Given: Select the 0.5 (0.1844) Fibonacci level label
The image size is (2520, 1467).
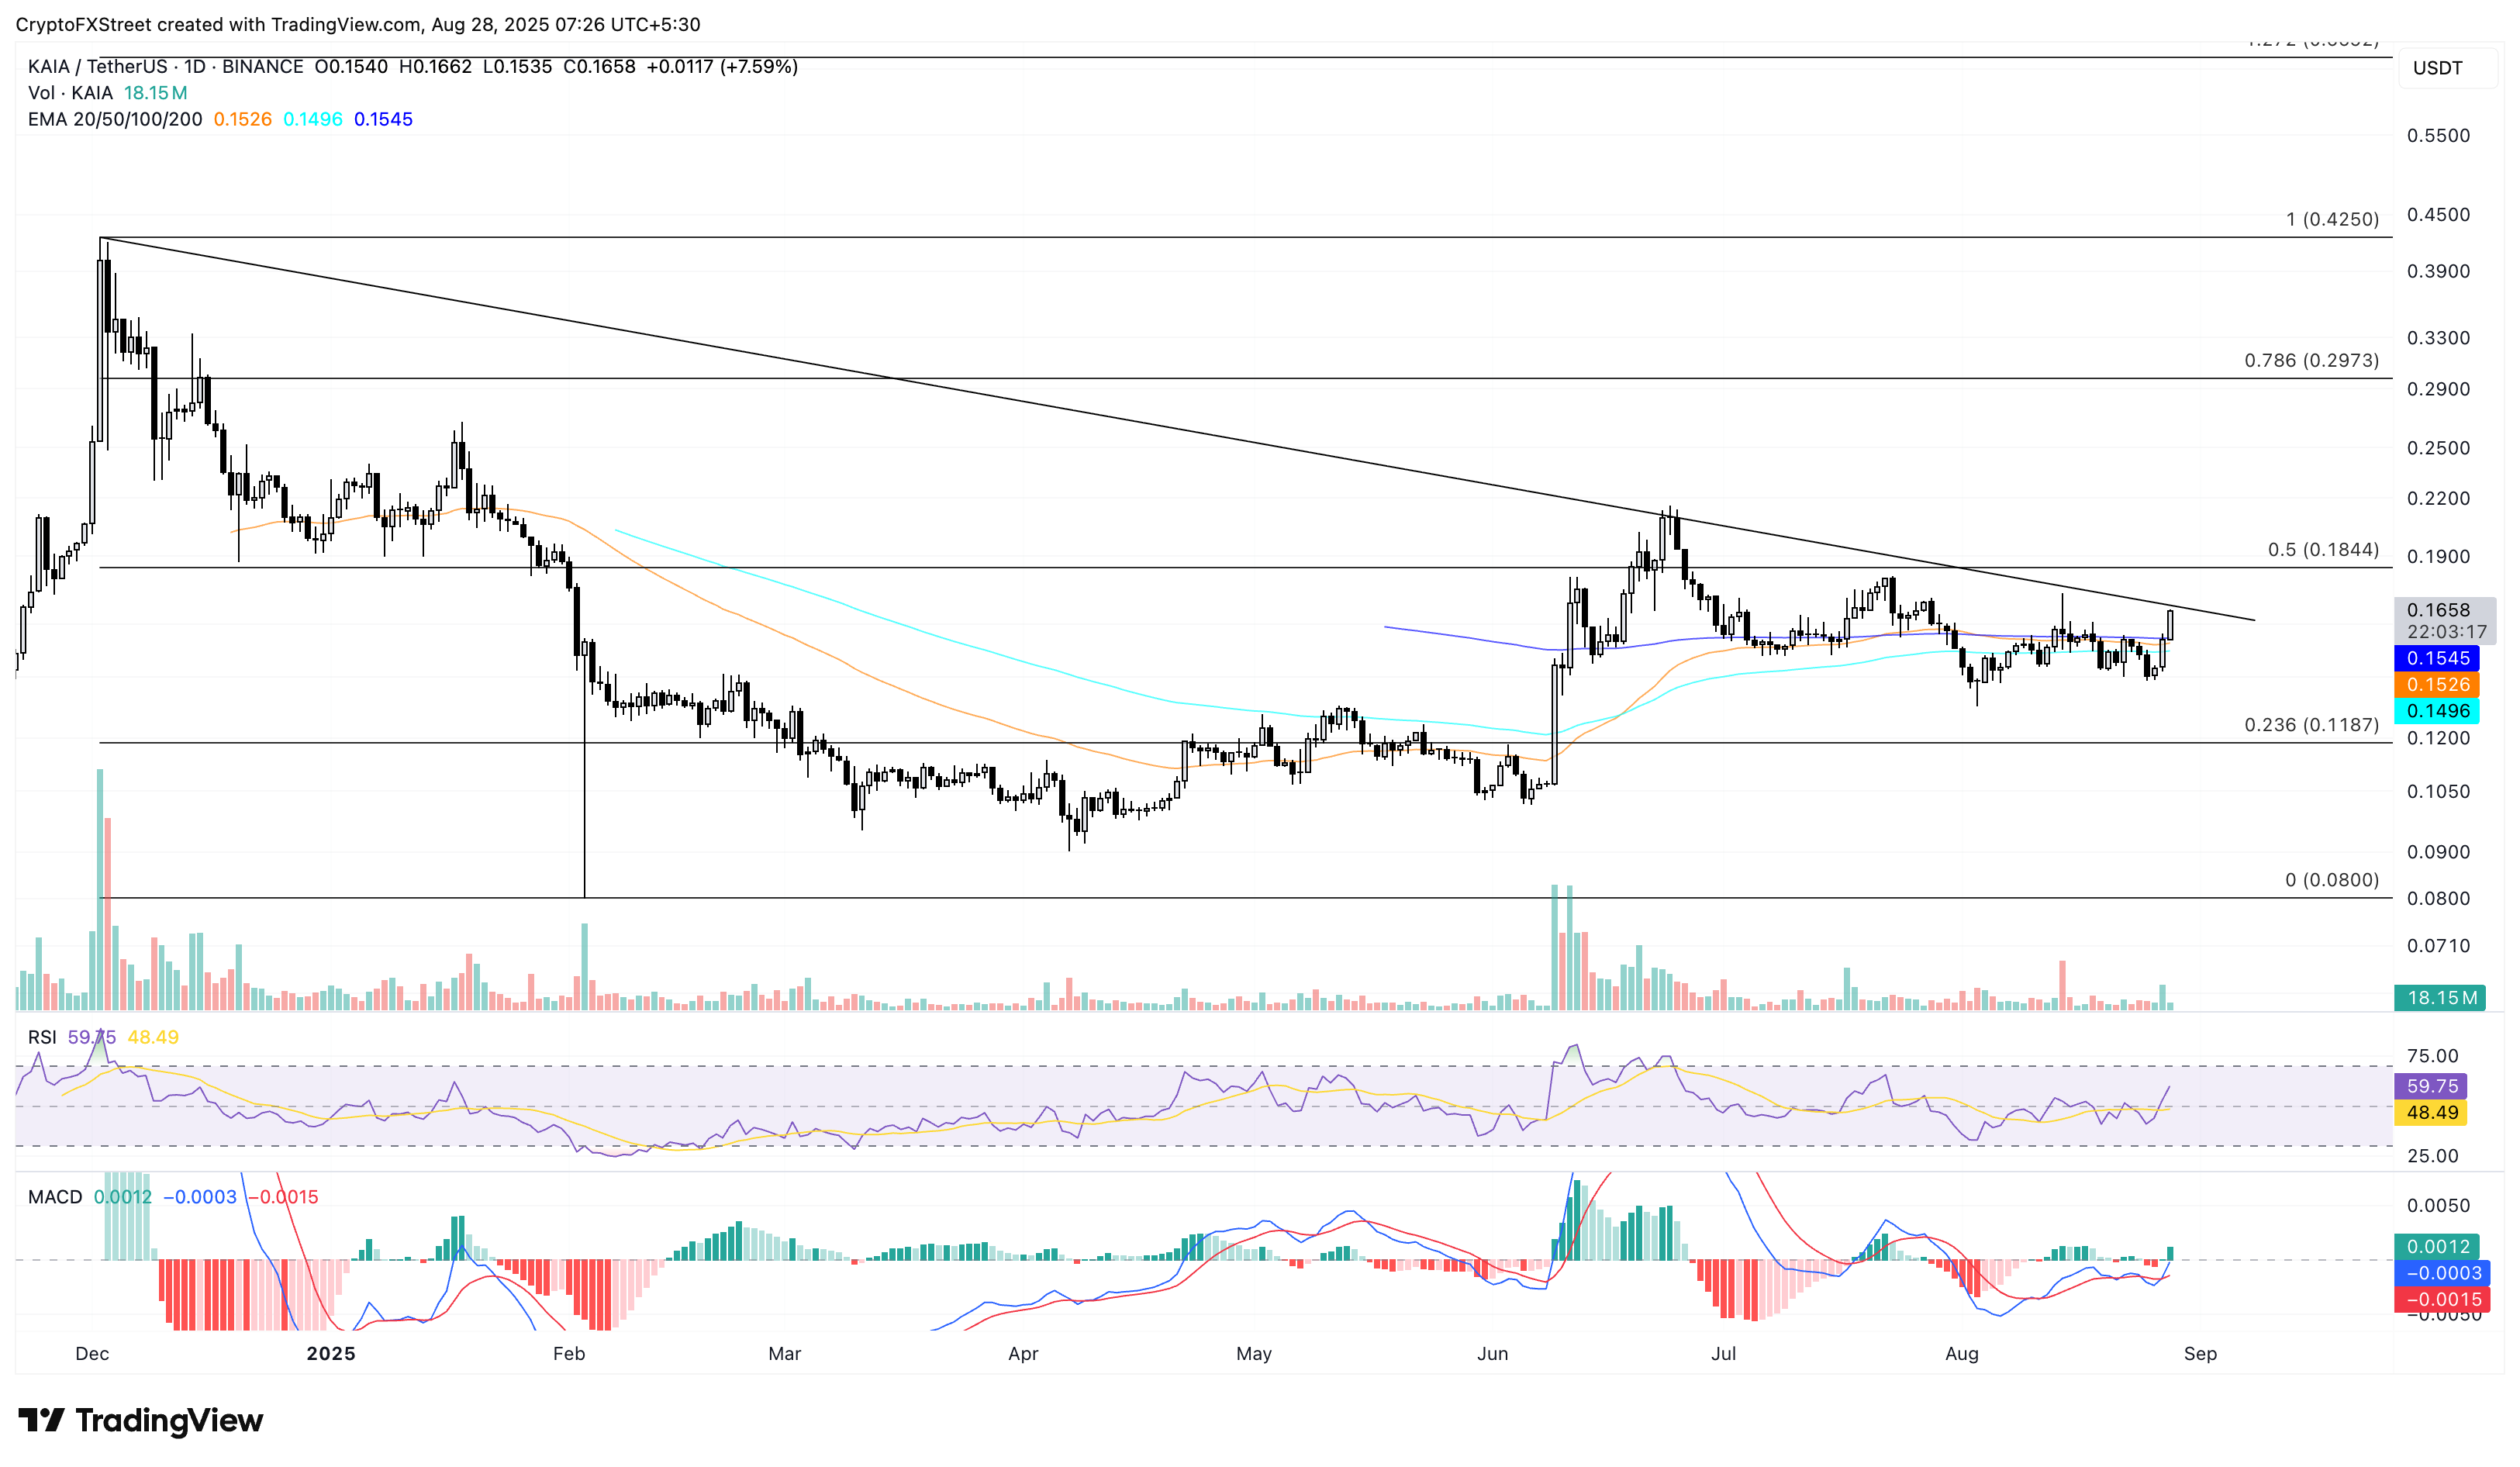Looking at the screenshot, I should click(x=2322, y=550).
